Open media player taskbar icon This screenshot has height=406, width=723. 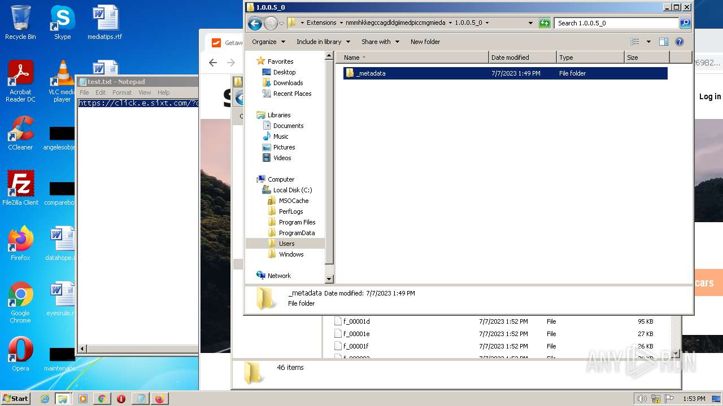83,399
